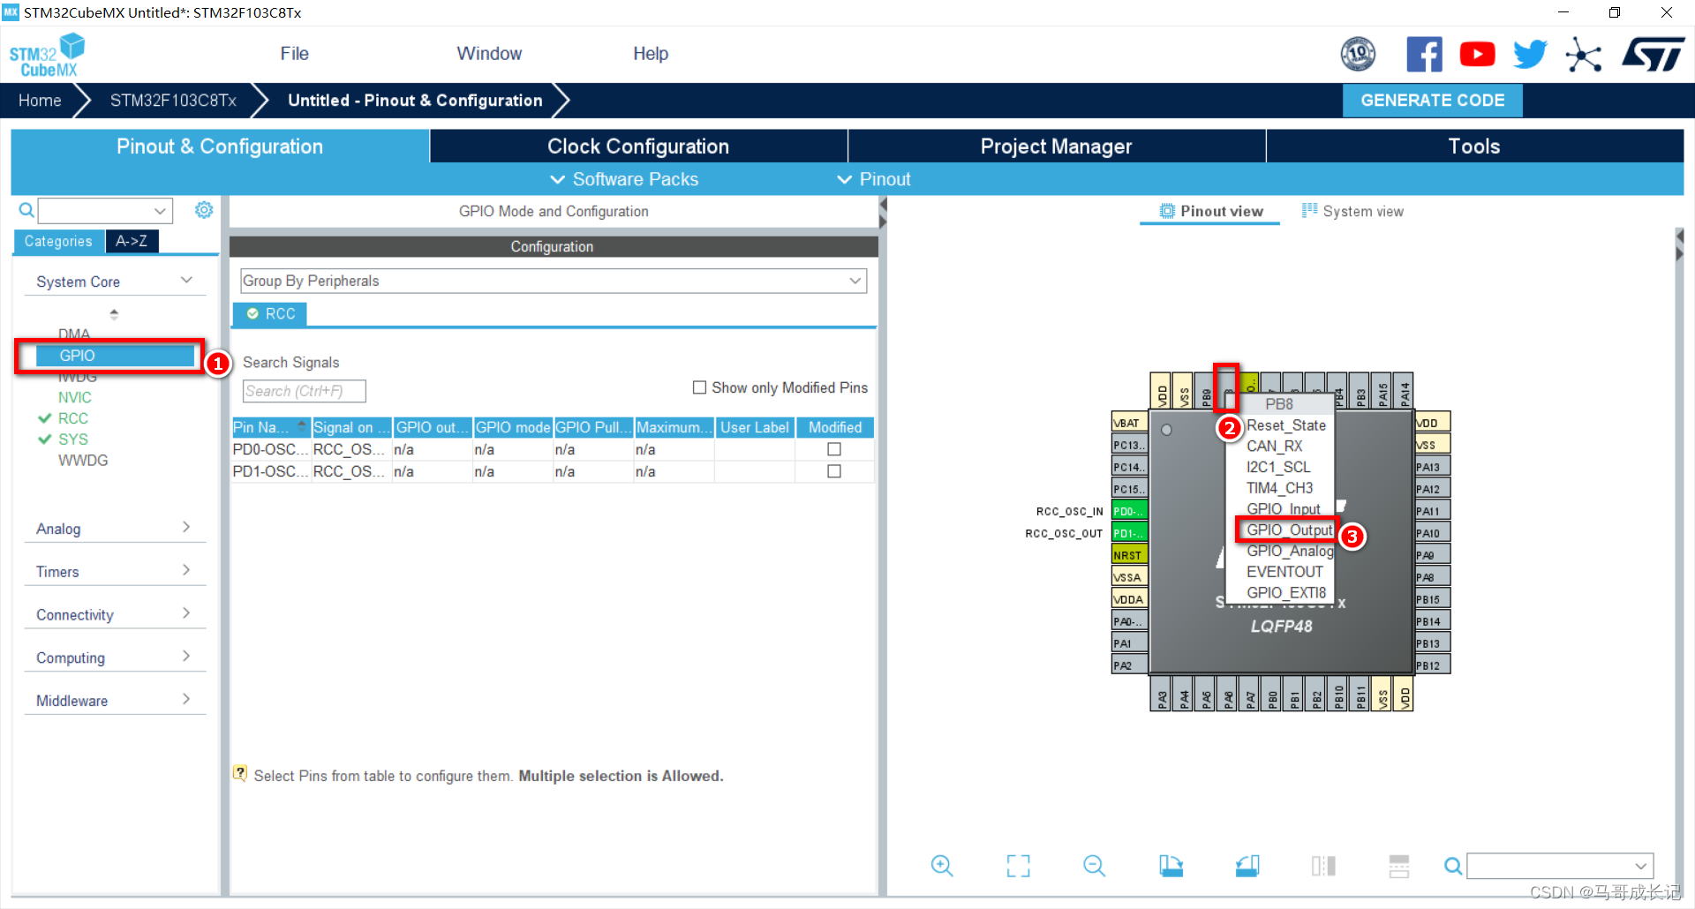Click the ST logo in header
Image resolution: width=1695 pixels, height=909 pixels.
1653,55
